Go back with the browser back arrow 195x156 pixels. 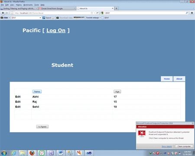pos(3,13)
